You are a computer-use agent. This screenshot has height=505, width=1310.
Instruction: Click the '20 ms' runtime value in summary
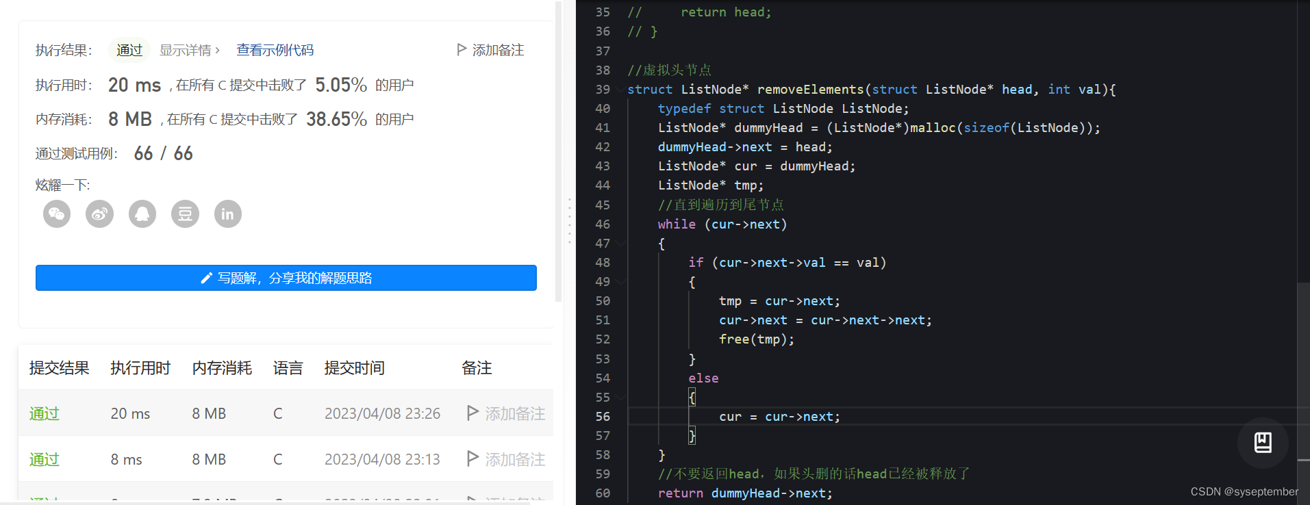point(134,85)
